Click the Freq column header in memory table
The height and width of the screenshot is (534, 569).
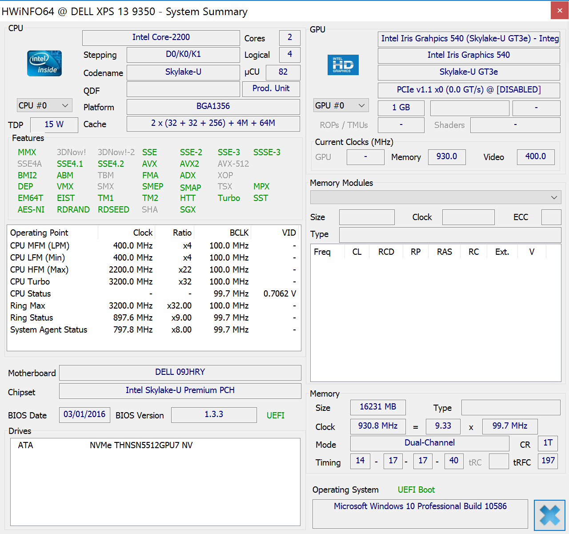coord(327,252)
